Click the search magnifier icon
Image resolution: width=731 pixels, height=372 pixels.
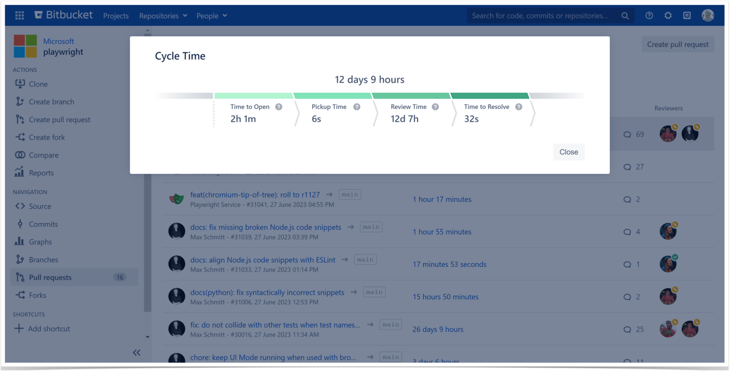pos(625,16)
